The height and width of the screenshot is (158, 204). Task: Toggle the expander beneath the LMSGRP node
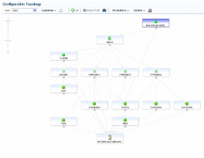coord(64,77)
